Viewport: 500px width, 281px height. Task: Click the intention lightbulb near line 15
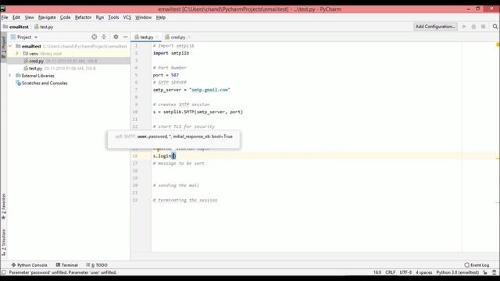[158, 148]
